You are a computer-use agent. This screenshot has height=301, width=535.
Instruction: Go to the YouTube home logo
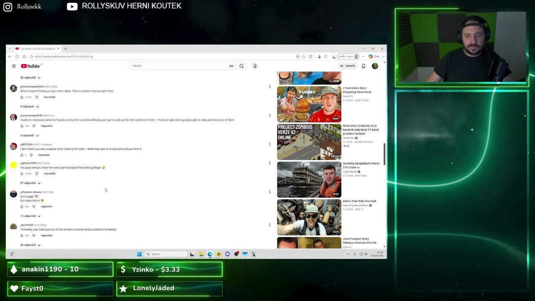pos(31,66)
